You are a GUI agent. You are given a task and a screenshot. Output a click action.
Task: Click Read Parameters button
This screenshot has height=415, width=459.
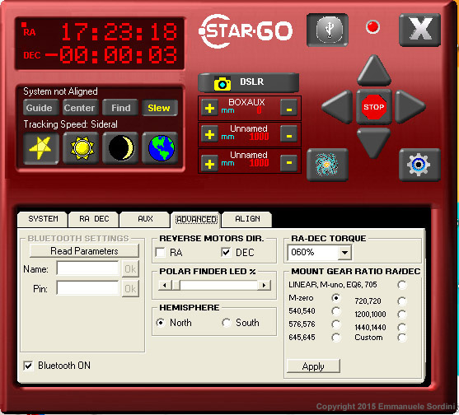(84, 251)
